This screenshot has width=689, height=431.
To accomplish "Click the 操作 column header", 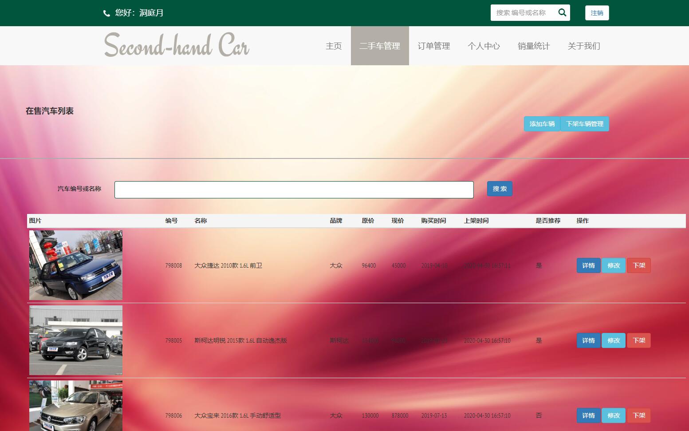I will coord(583,221).
